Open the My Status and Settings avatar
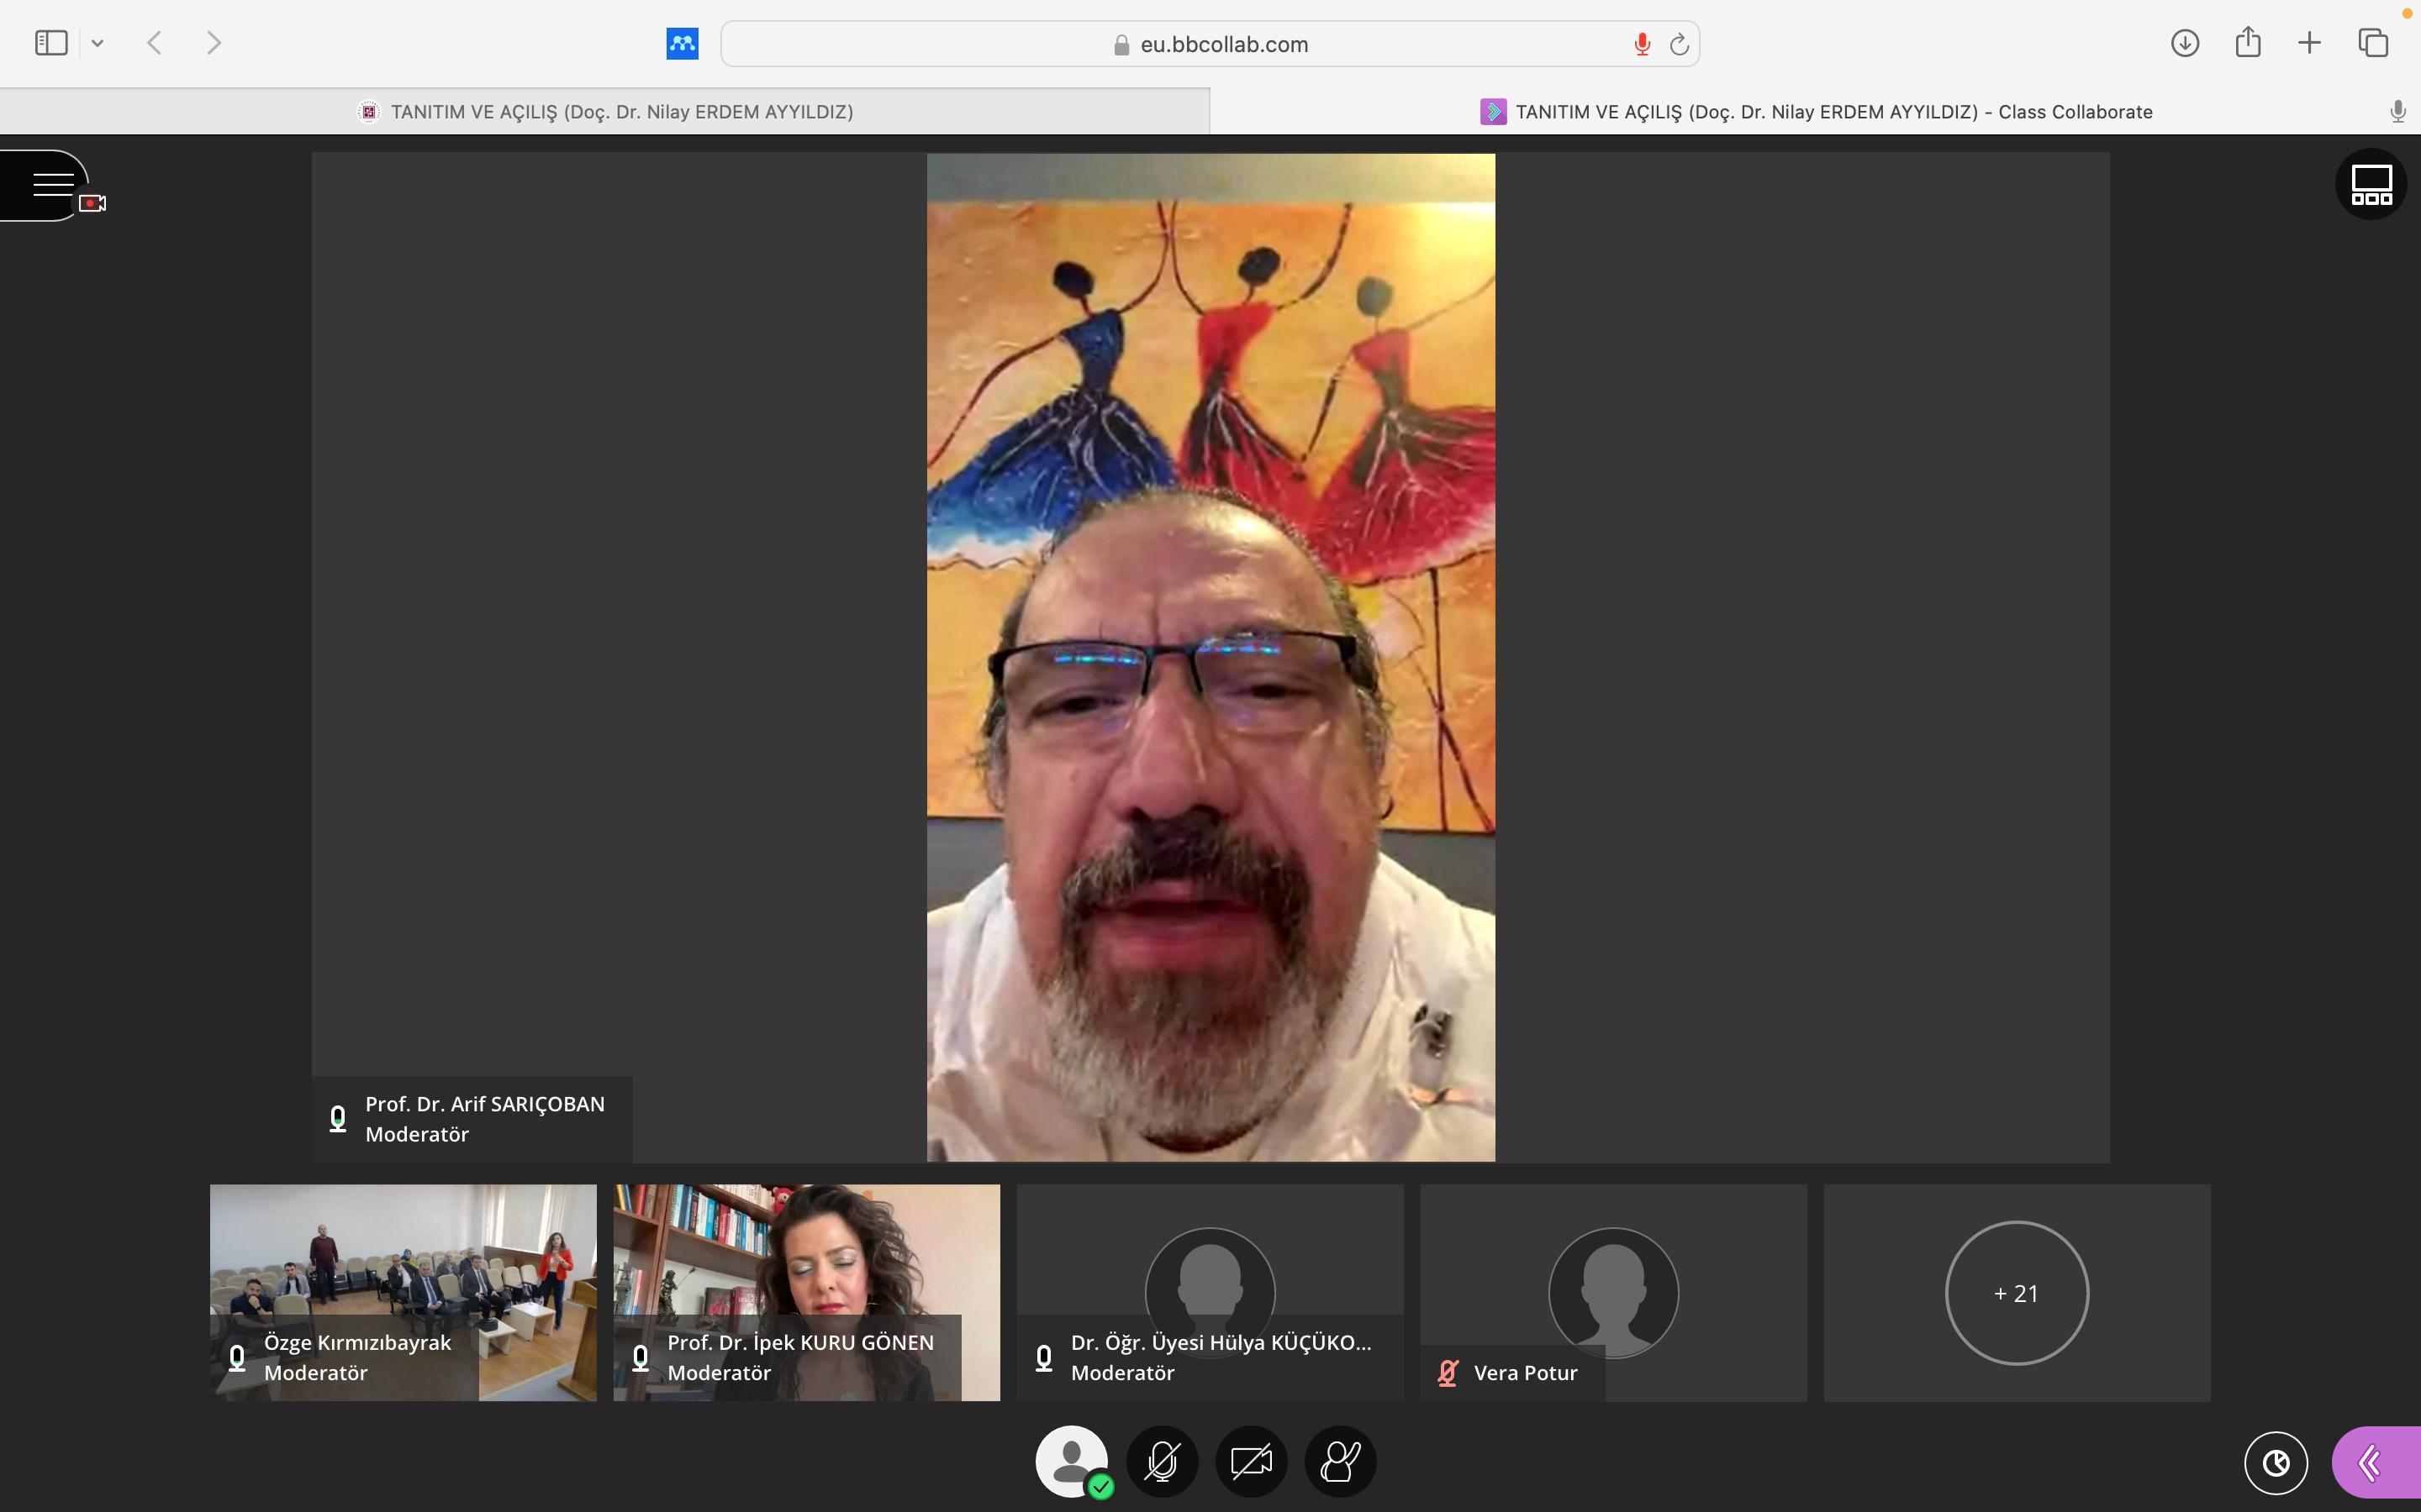The height and width of the screenshot is (1512, 2421). click(1073, 1461)
